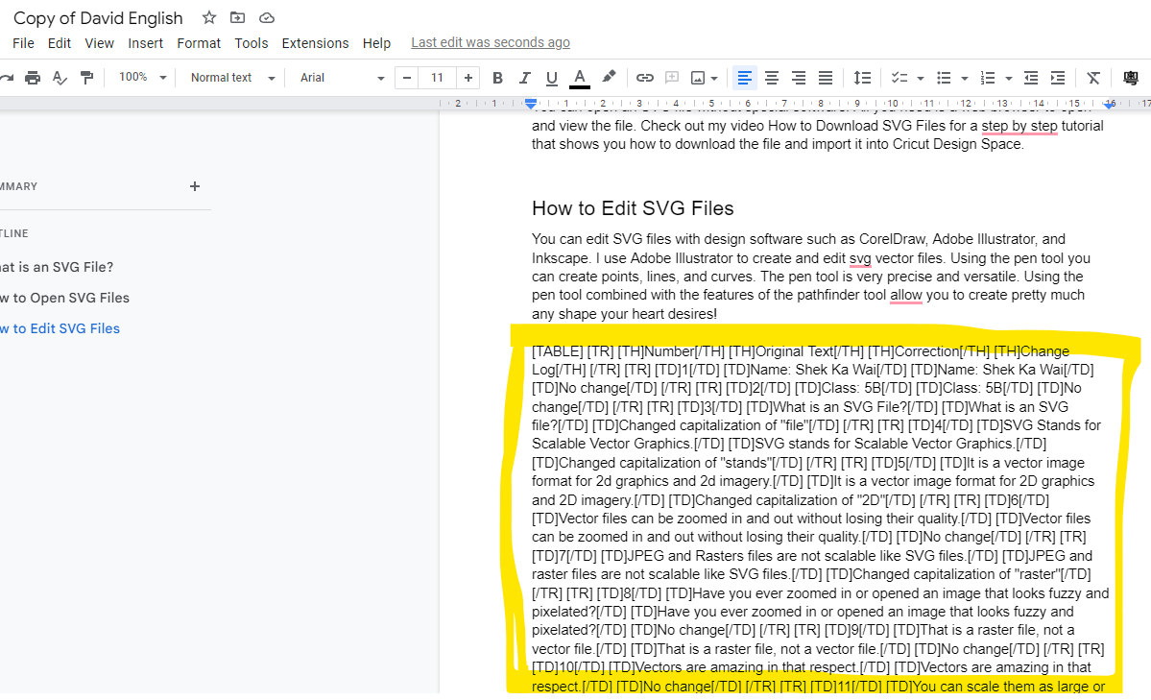The width and height of the screenshot is (1151, 700).
Task: Decrease paragraph indent
Action: pos(1031,78)
